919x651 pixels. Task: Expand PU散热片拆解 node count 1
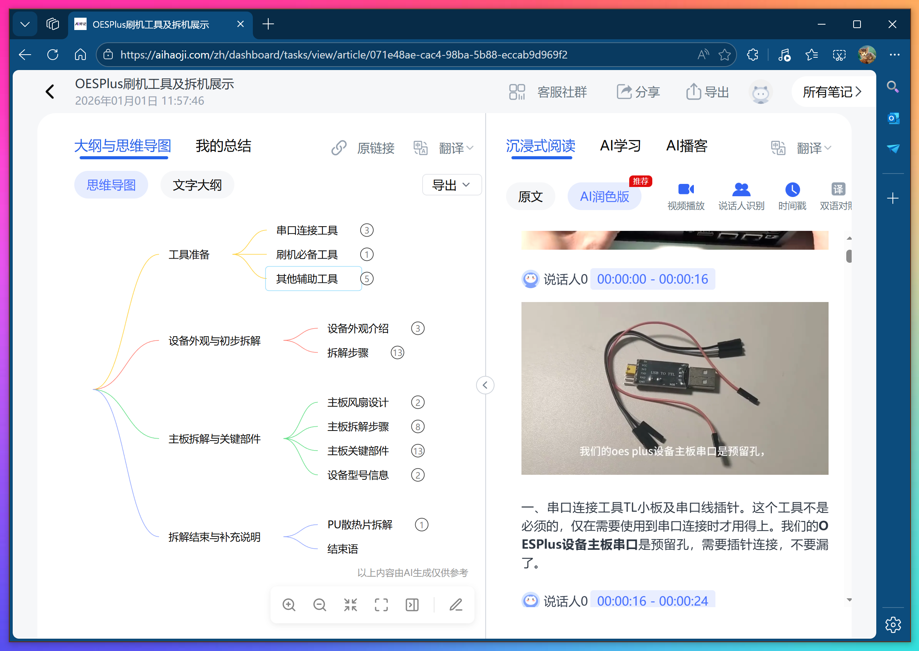click(421, 525)
